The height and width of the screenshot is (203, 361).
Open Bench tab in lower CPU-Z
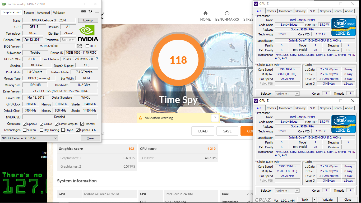(x=337, y=108)
